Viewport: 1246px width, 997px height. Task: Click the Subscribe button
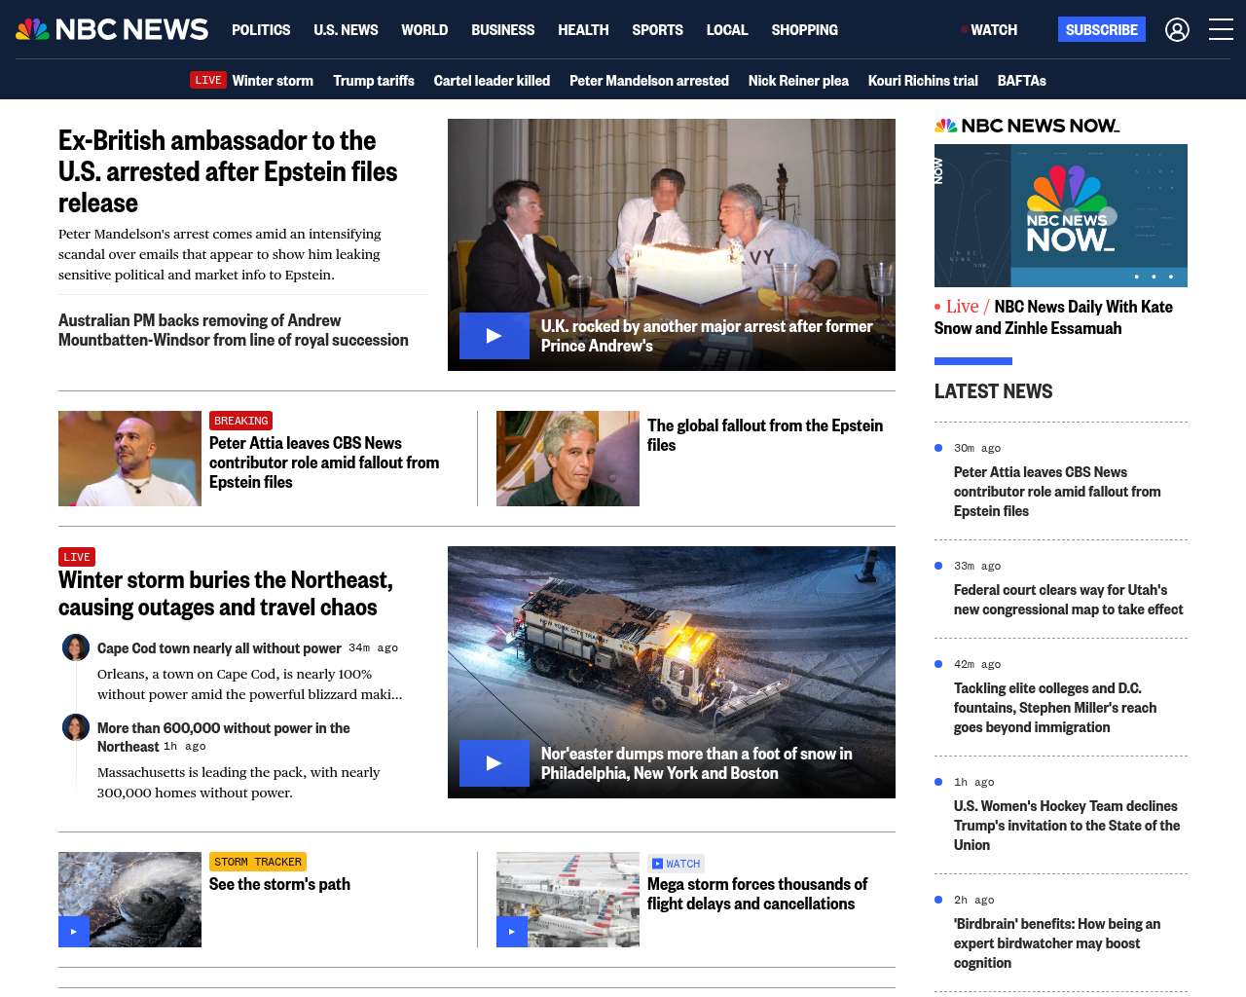click(1101, 30)
